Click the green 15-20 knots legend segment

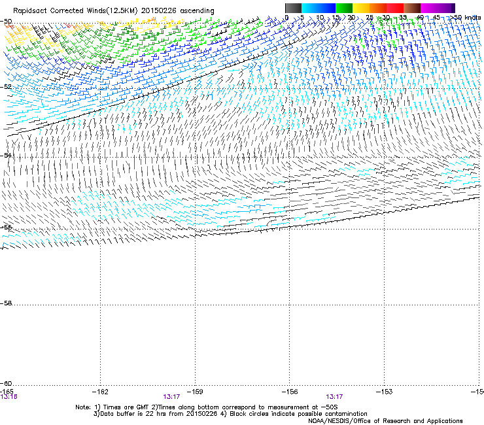(344, 8)
